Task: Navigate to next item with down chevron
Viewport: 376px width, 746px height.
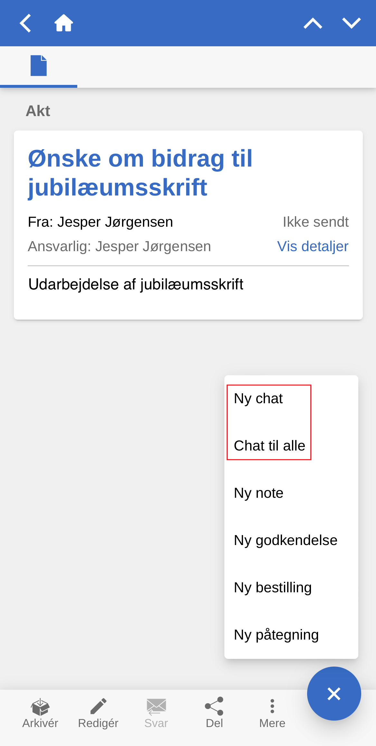Action: (x=351, y=23)
